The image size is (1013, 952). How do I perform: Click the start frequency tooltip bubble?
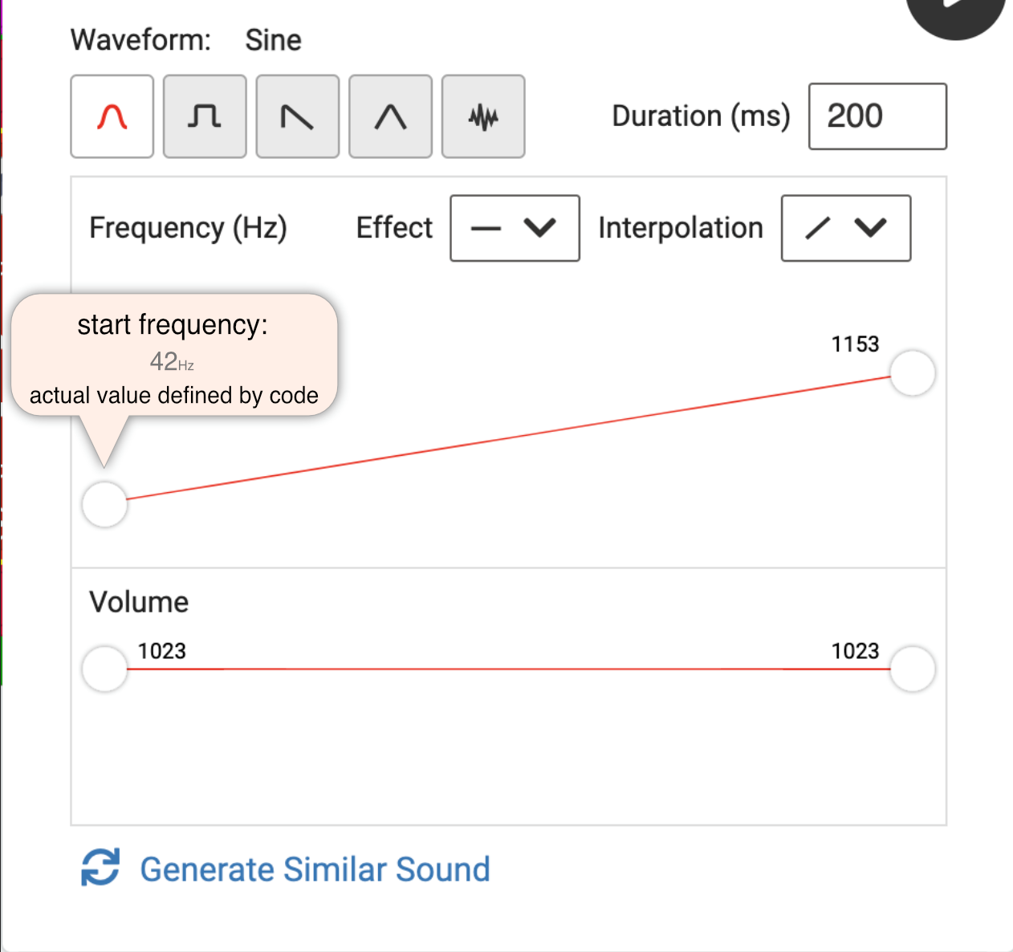pyautogui.click(x=174, y=356)
